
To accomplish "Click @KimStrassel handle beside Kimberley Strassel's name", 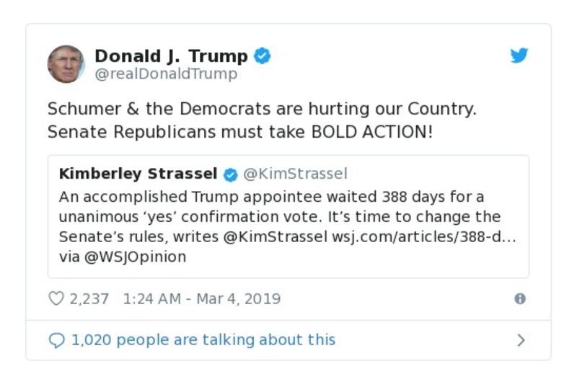I will click(295, 174).
